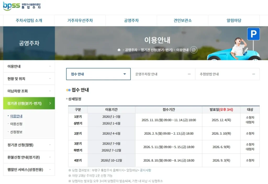This screenshot has width=268, height=184.
Task: Click 공영주차 in the breadcrumb trail
Action: (x=132, y=49)
